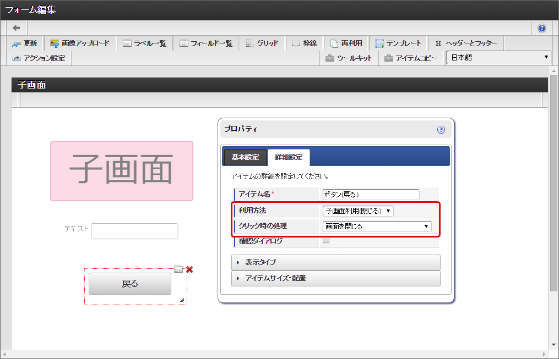Open the テンプレート toolbar item
The image size is (559, 359).
pos(398,43)
